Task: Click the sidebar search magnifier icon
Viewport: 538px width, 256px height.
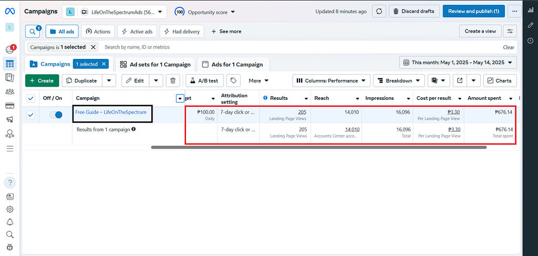Action: (x=10, y=235)
